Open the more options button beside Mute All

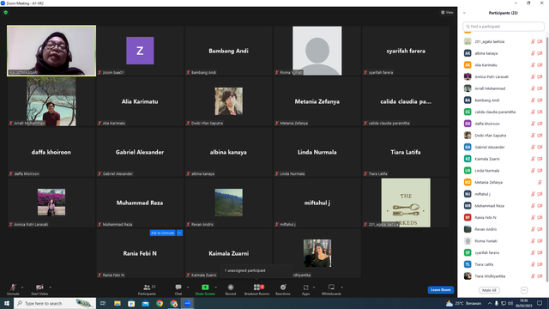tap(524, 290)
